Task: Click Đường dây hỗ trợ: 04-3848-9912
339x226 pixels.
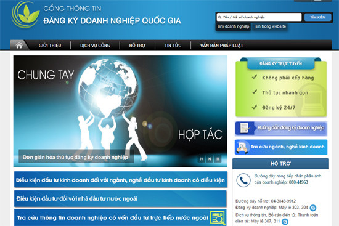Action: pyautogui.click(x=266, y=201)
